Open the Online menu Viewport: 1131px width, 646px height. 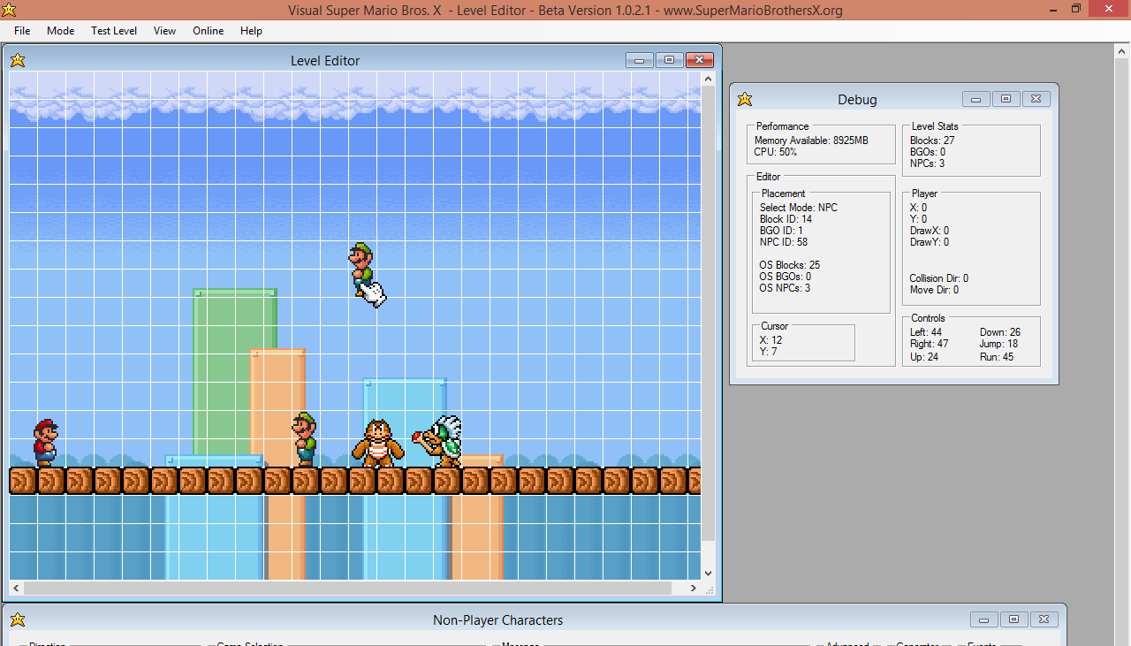coord(209,31)
